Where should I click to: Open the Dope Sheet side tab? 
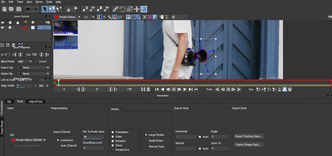click(2, 128)
